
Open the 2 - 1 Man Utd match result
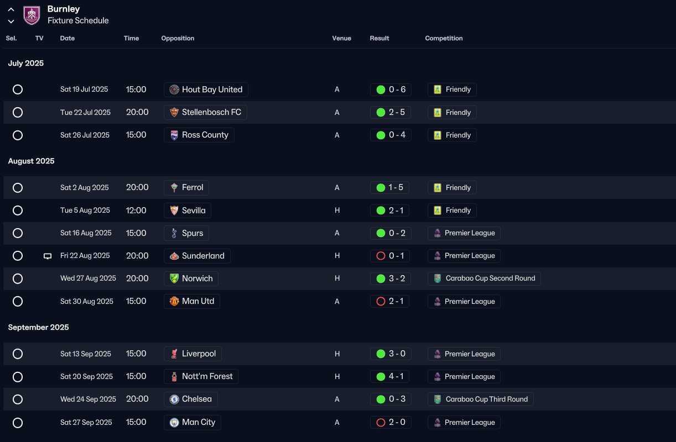pos(390,301)
